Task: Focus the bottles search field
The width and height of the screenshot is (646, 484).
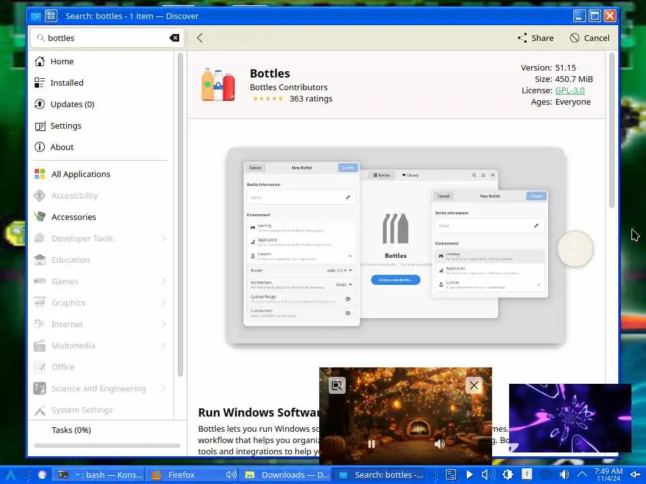Action: [107, 38]
